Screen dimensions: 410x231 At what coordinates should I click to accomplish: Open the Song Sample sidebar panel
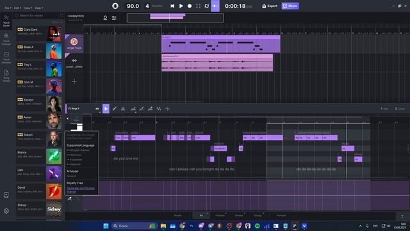click(x=6, y=76)
